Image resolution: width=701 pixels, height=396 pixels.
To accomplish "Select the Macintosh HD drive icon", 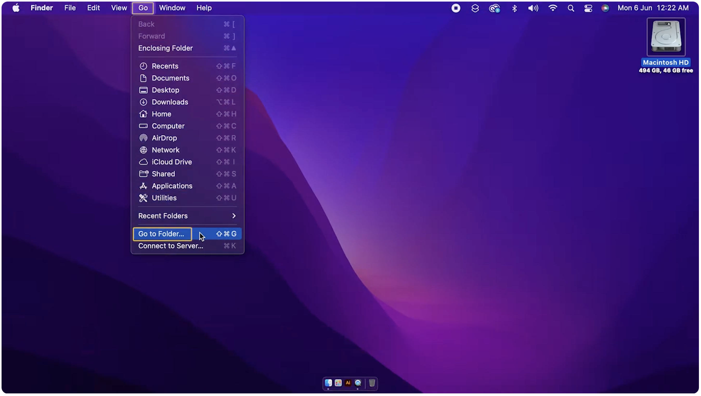I will coord(666,37).
